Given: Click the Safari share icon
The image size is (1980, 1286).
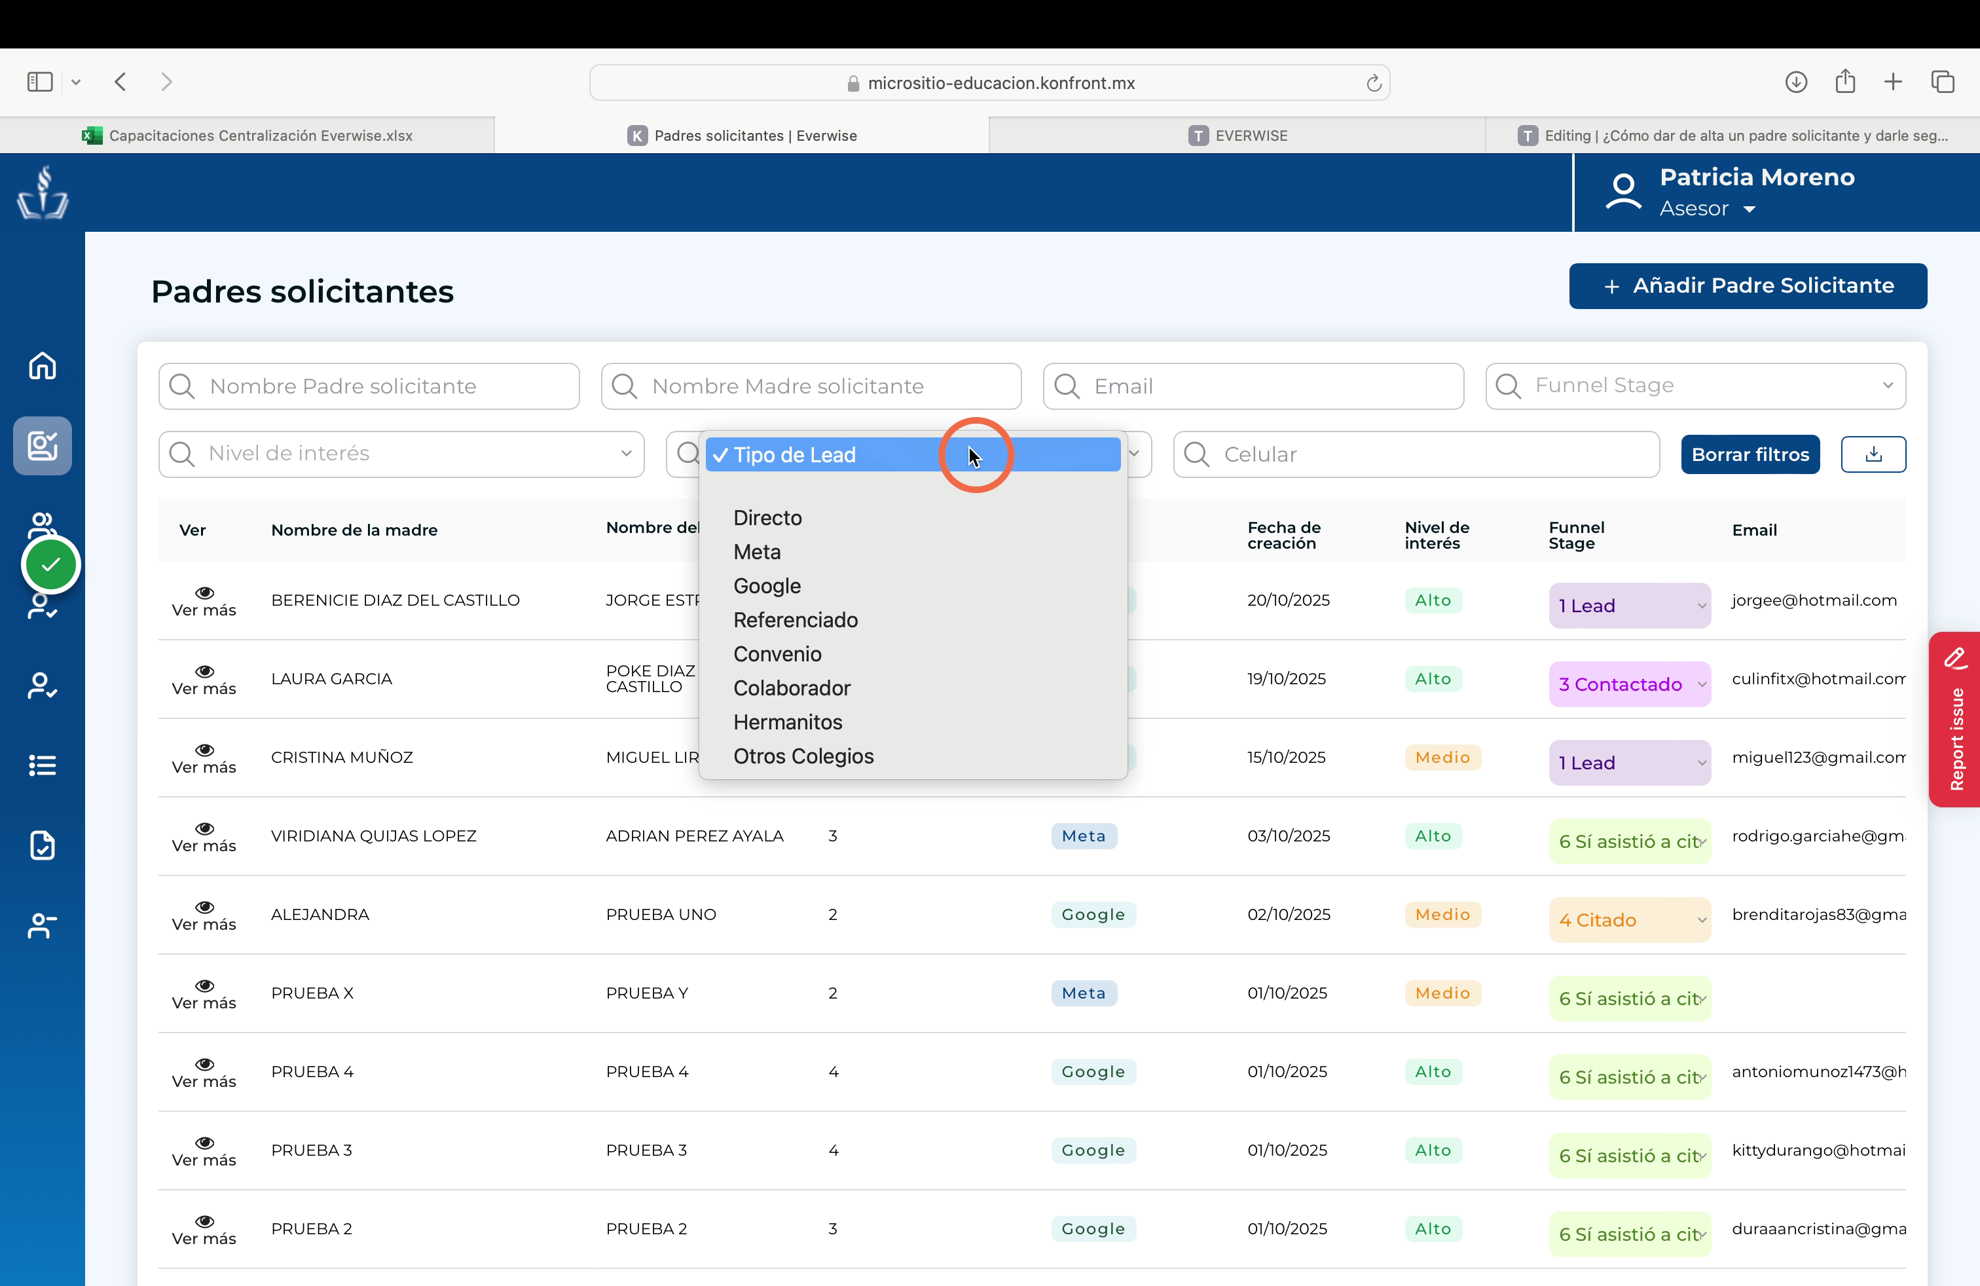Looking at the screenshot, I should (1845, 81).
